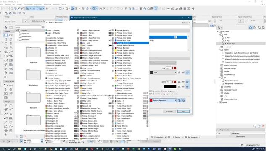This screenshot has height=151, width=269.
Task: Open the Opciones menu
Action: click(38, 5)
